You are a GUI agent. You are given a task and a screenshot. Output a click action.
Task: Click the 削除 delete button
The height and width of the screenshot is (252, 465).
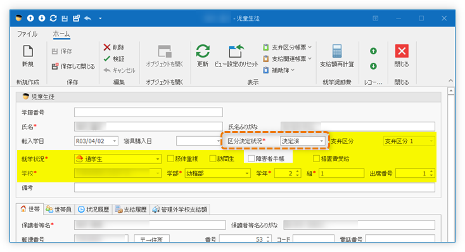coord(114,47)
